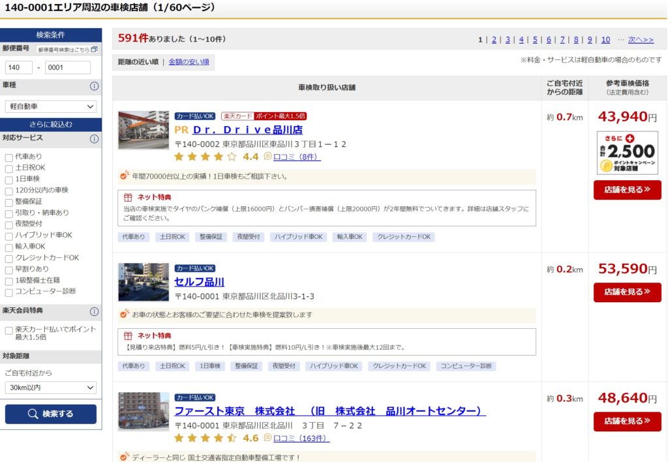Open the 軽自動車 vehicle type dropdown

pos(51,106)
